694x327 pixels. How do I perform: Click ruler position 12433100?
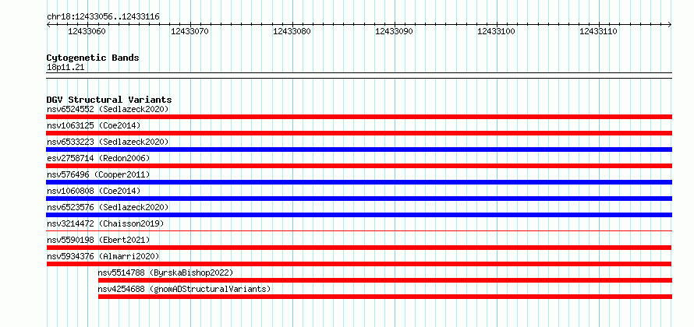[496, 31]
